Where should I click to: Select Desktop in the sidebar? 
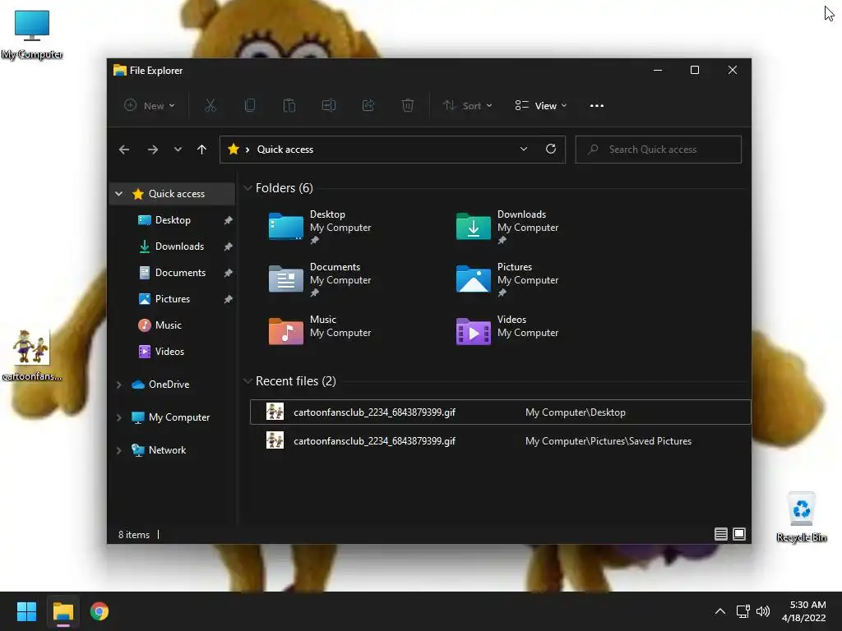[x=173, y=220]
